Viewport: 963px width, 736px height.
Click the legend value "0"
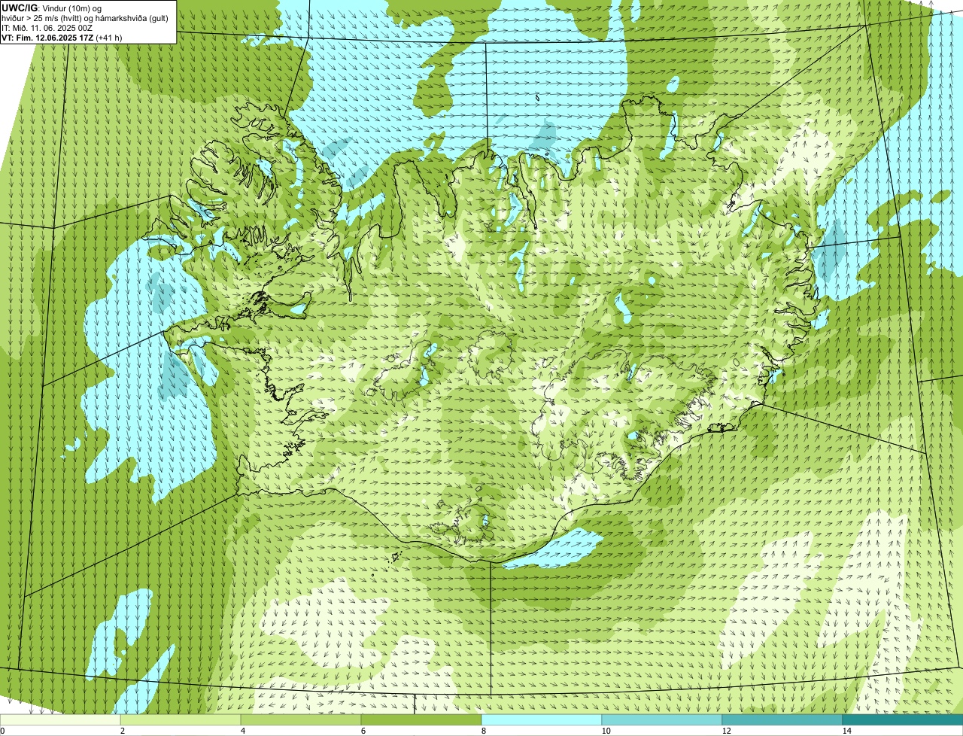2,731
